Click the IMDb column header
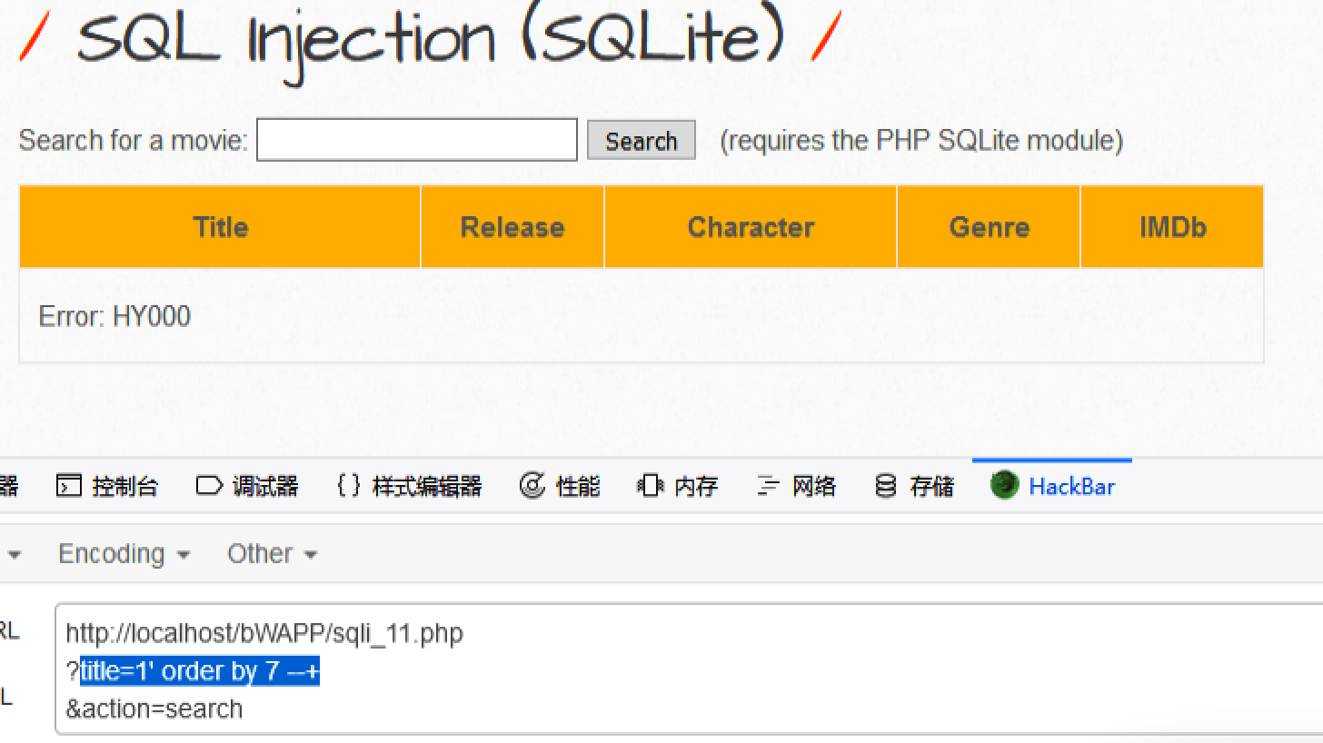 (x=1172, y=227)
